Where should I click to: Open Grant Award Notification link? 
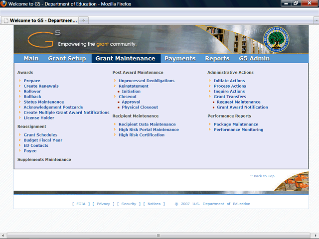[x=242, y=107]
